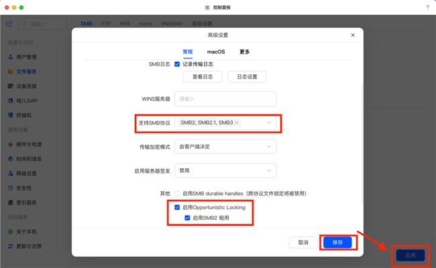The image size is (436, 268).
Task: Select the background 高级设置 tab
Action: point(202,23)
